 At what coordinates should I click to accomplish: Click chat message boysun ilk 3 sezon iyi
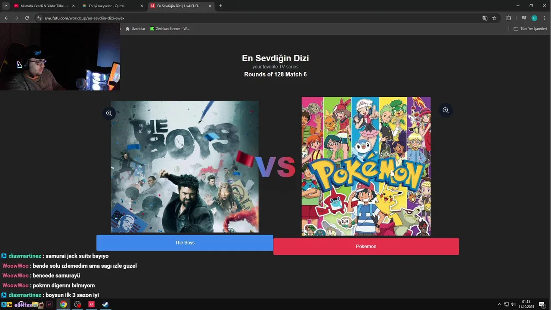72,295
